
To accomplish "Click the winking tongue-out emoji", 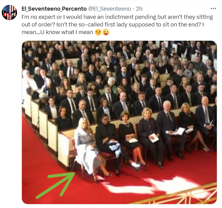I will (x=106, y=32).
